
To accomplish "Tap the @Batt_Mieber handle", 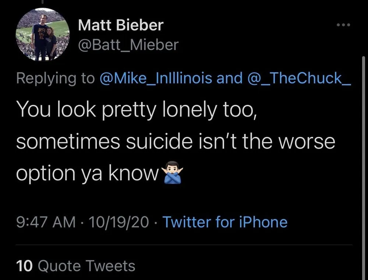I will tap(128, 45).
